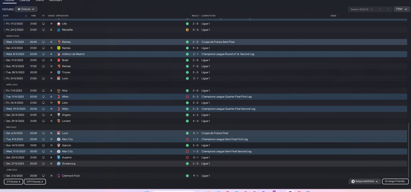
Task: Click the Lille club badge icon
Action: [59, 24]
